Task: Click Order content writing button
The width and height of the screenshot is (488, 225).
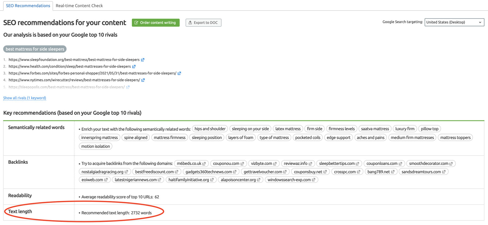Action: click(x=156, y=23)
